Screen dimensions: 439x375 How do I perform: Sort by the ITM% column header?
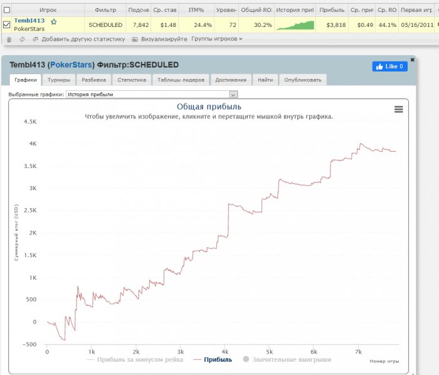click(x=196, y=10)
